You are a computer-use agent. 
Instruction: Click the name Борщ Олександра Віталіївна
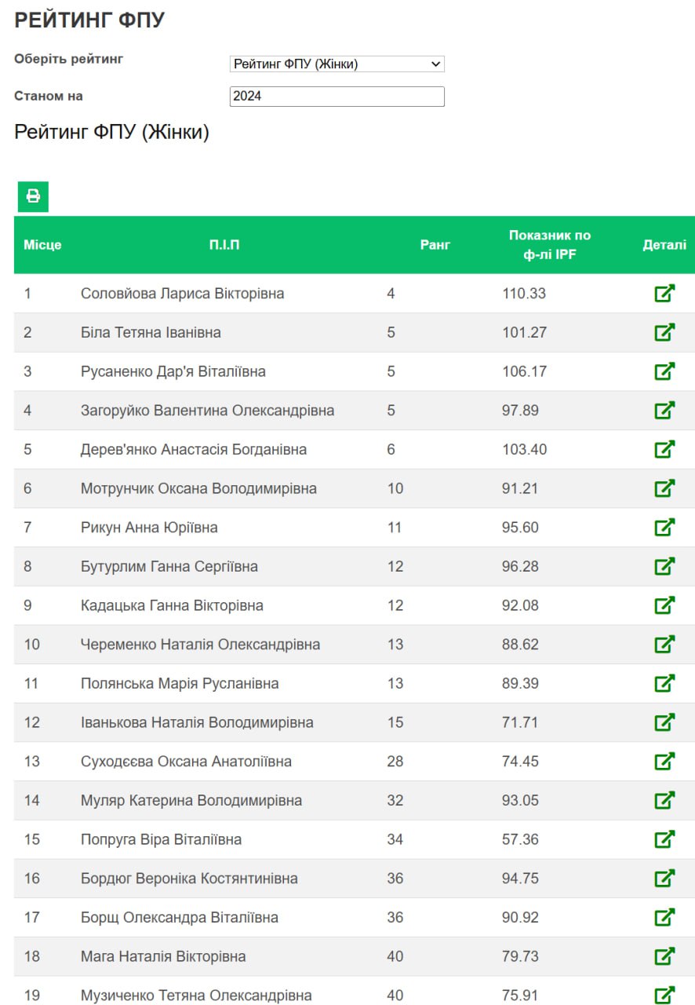[180, 917]
